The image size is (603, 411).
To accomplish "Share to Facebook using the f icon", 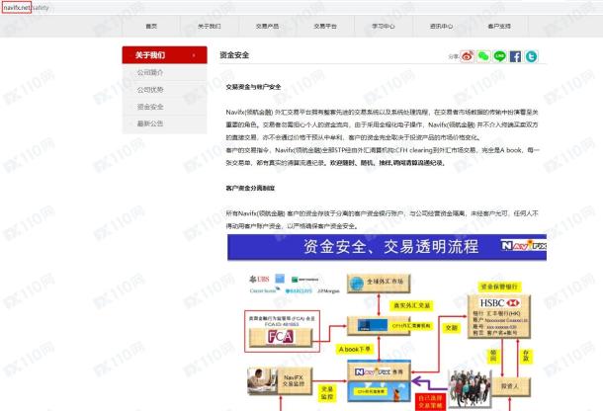I will click(516, 57).
